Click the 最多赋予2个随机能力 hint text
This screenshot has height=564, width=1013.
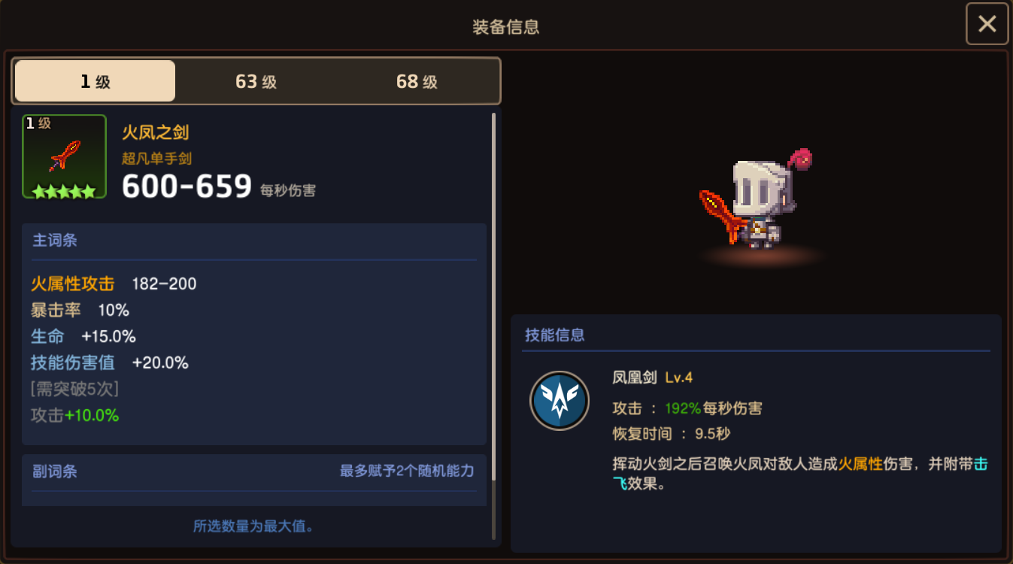(x=407, y=472)
